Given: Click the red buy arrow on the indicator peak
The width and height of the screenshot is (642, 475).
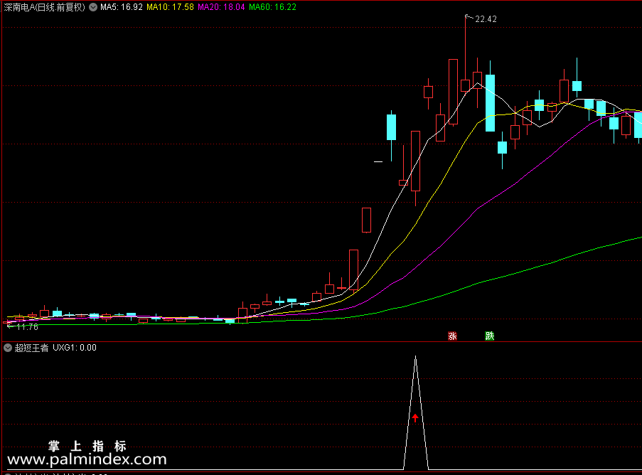Looking at the screenshot, I should (x=415, y=417).
